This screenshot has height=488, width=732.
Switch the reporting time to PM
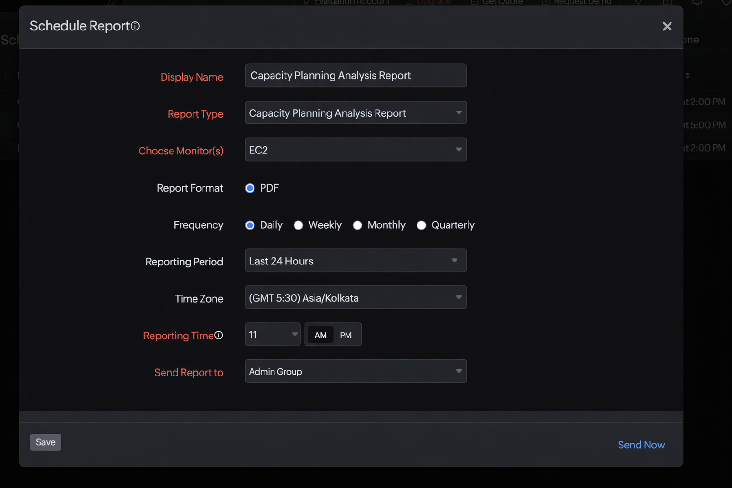tap(346, 335)
